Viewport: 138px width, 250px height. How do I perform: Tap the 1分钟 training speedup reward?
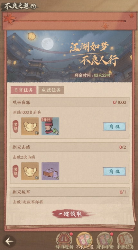[50, 126]
